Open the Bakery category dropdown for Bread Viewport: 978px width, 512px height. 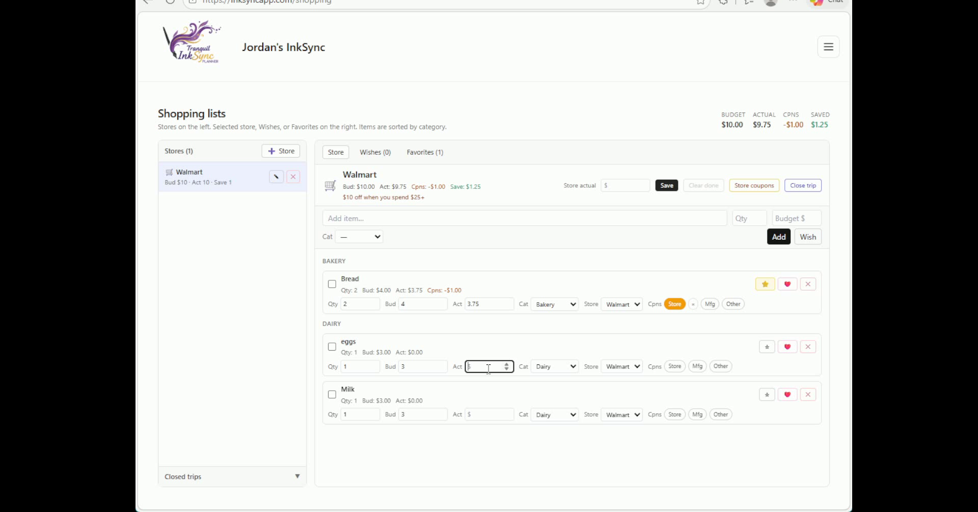554,304
